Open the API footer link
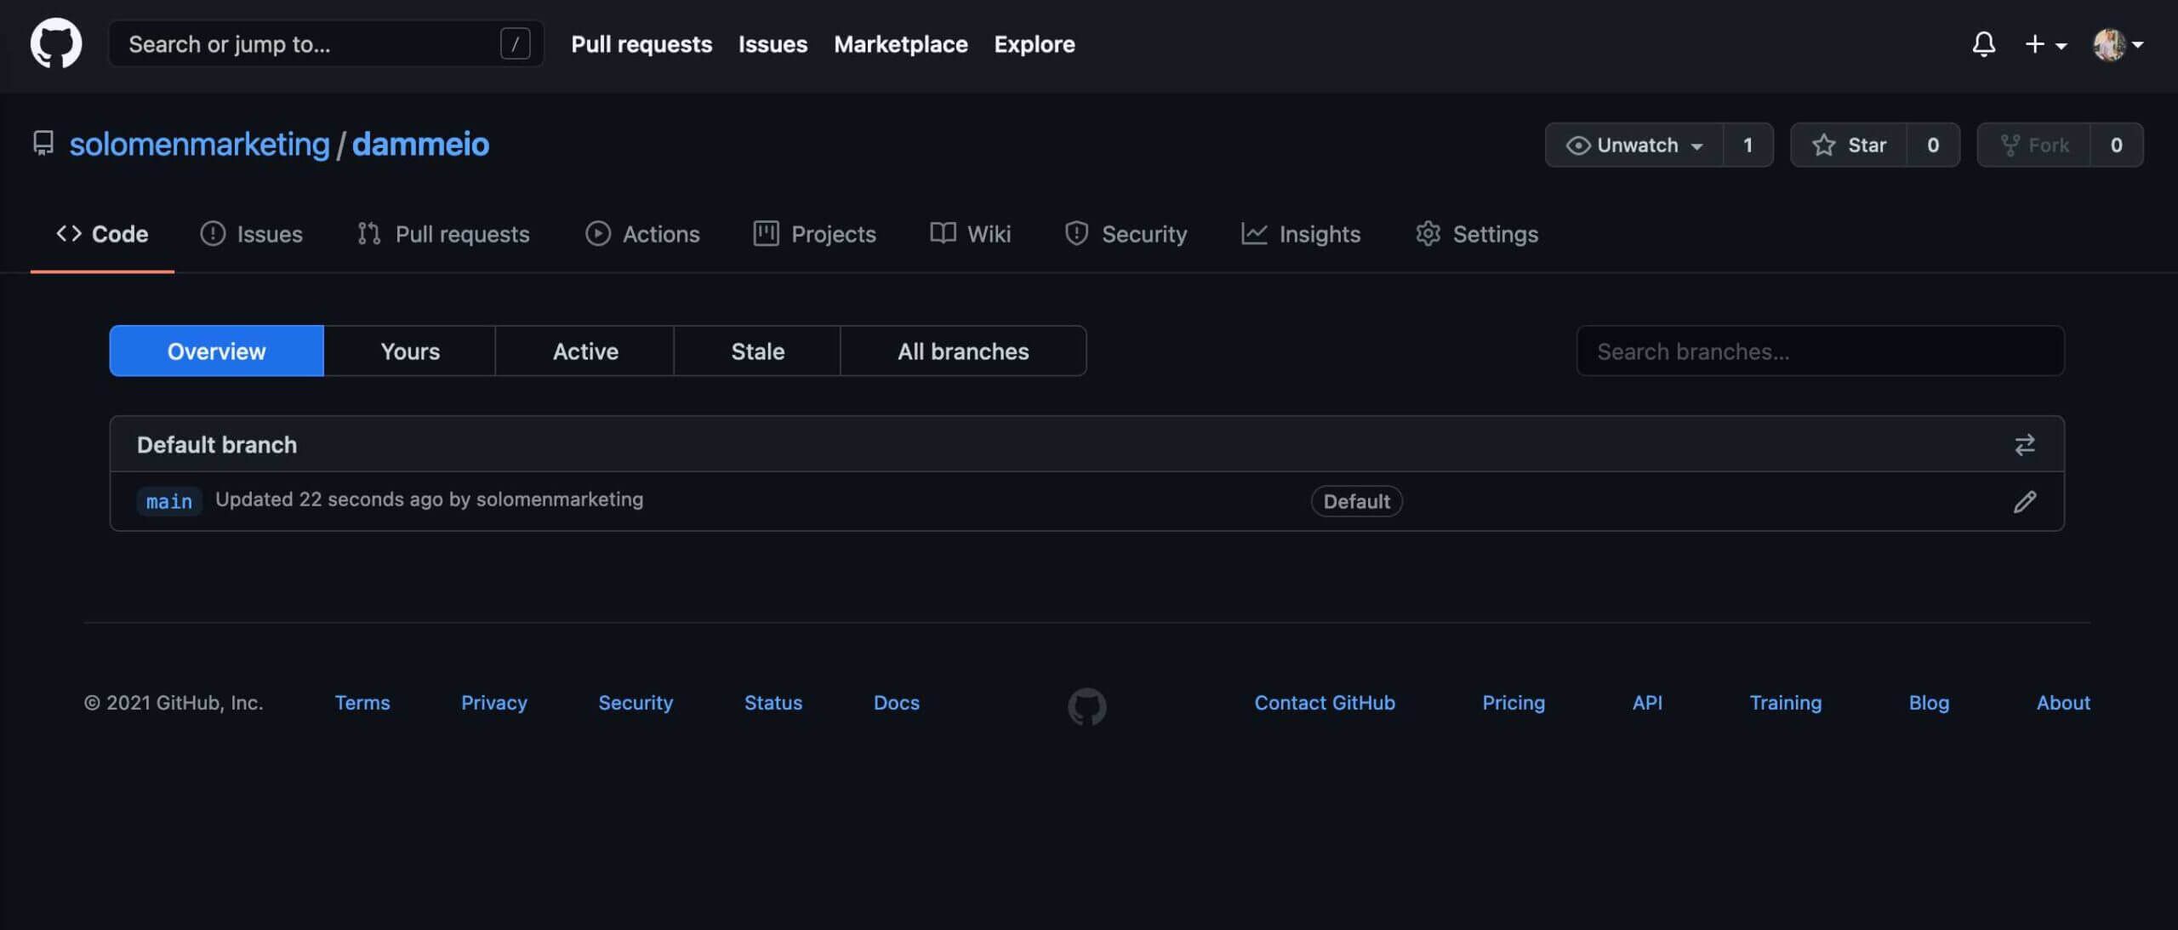Screen dimensions: 2178x930 (x=1646, y=703)
